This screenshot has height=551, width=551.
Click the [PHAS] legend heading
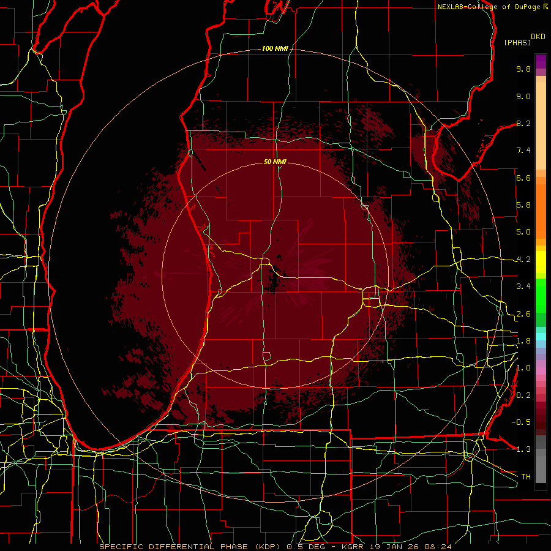pyautogui.click(x=517, y=42)
